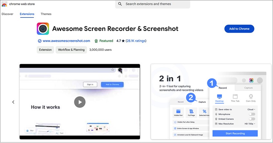
Task: Select the greyed Capture tab in preview popup
Action: click(x=248, y=88)
